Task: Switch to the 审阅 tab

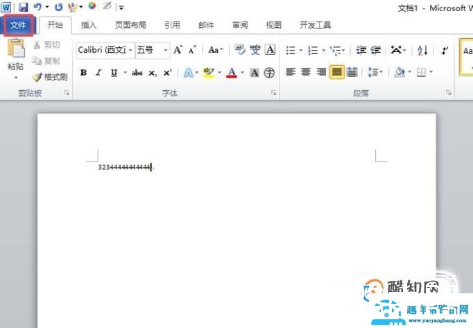Action: pos(240,26)
